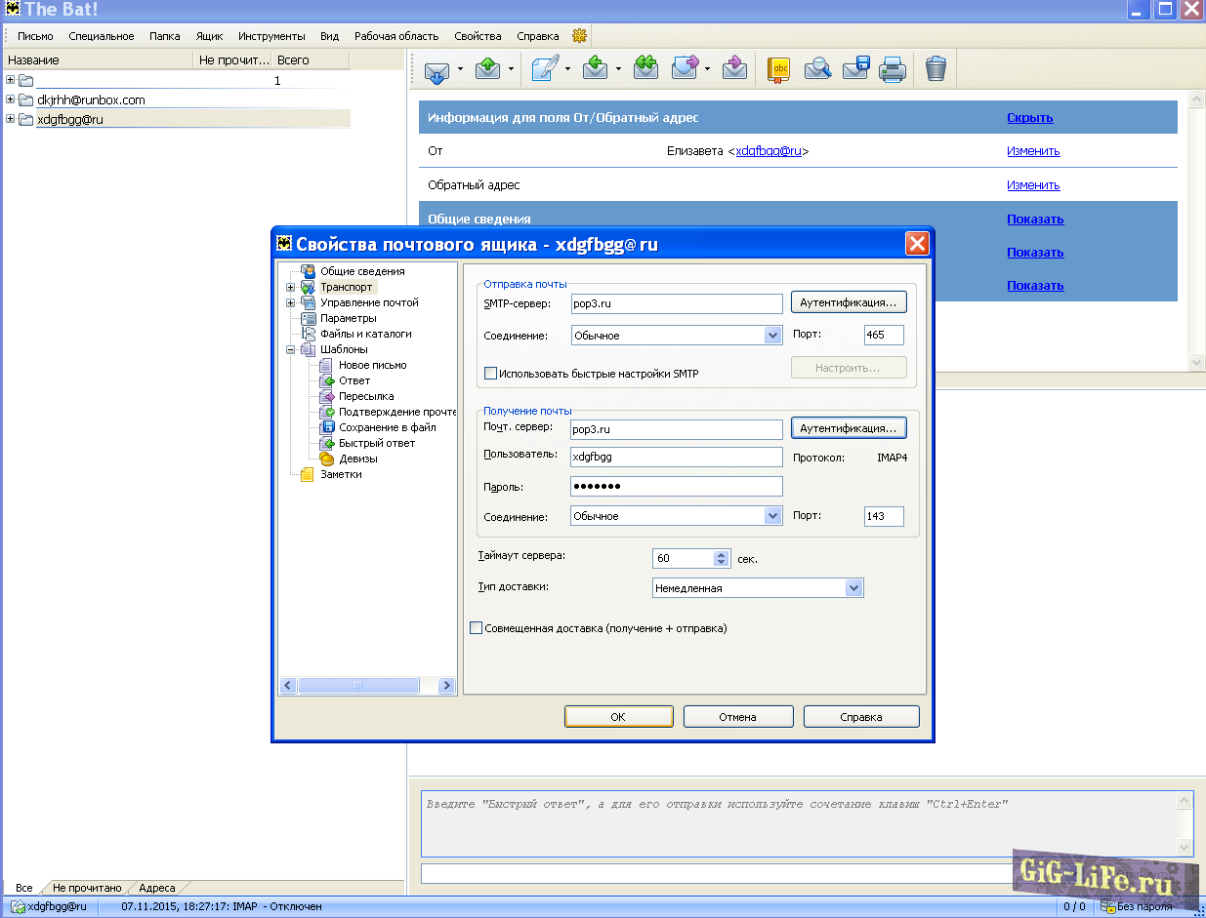Open the SMTP 'Соединение' dropdown
The image size is (1206, 918).
click(773, 336)
